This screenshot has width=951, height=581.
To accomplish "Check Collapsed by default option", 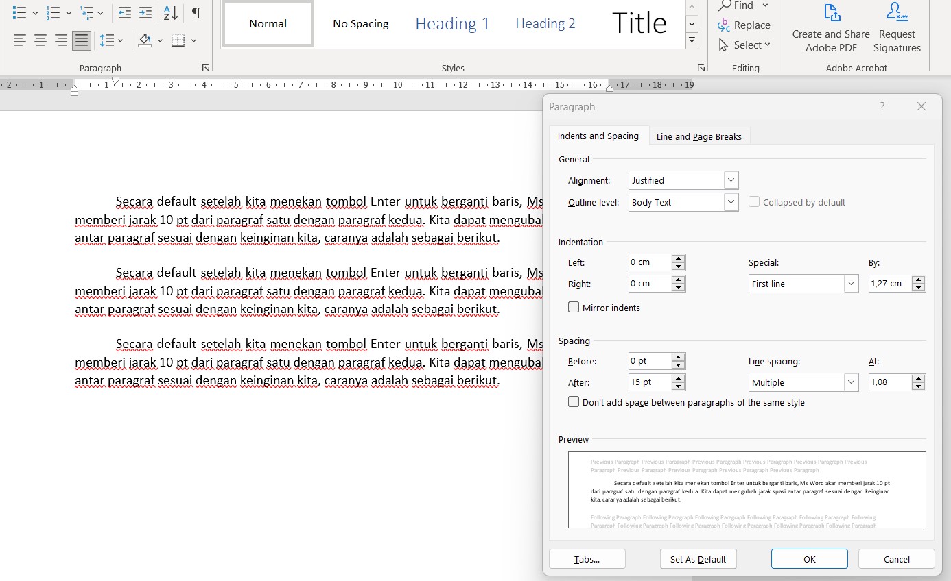I will pyautogui.click(x=754, y=201).
